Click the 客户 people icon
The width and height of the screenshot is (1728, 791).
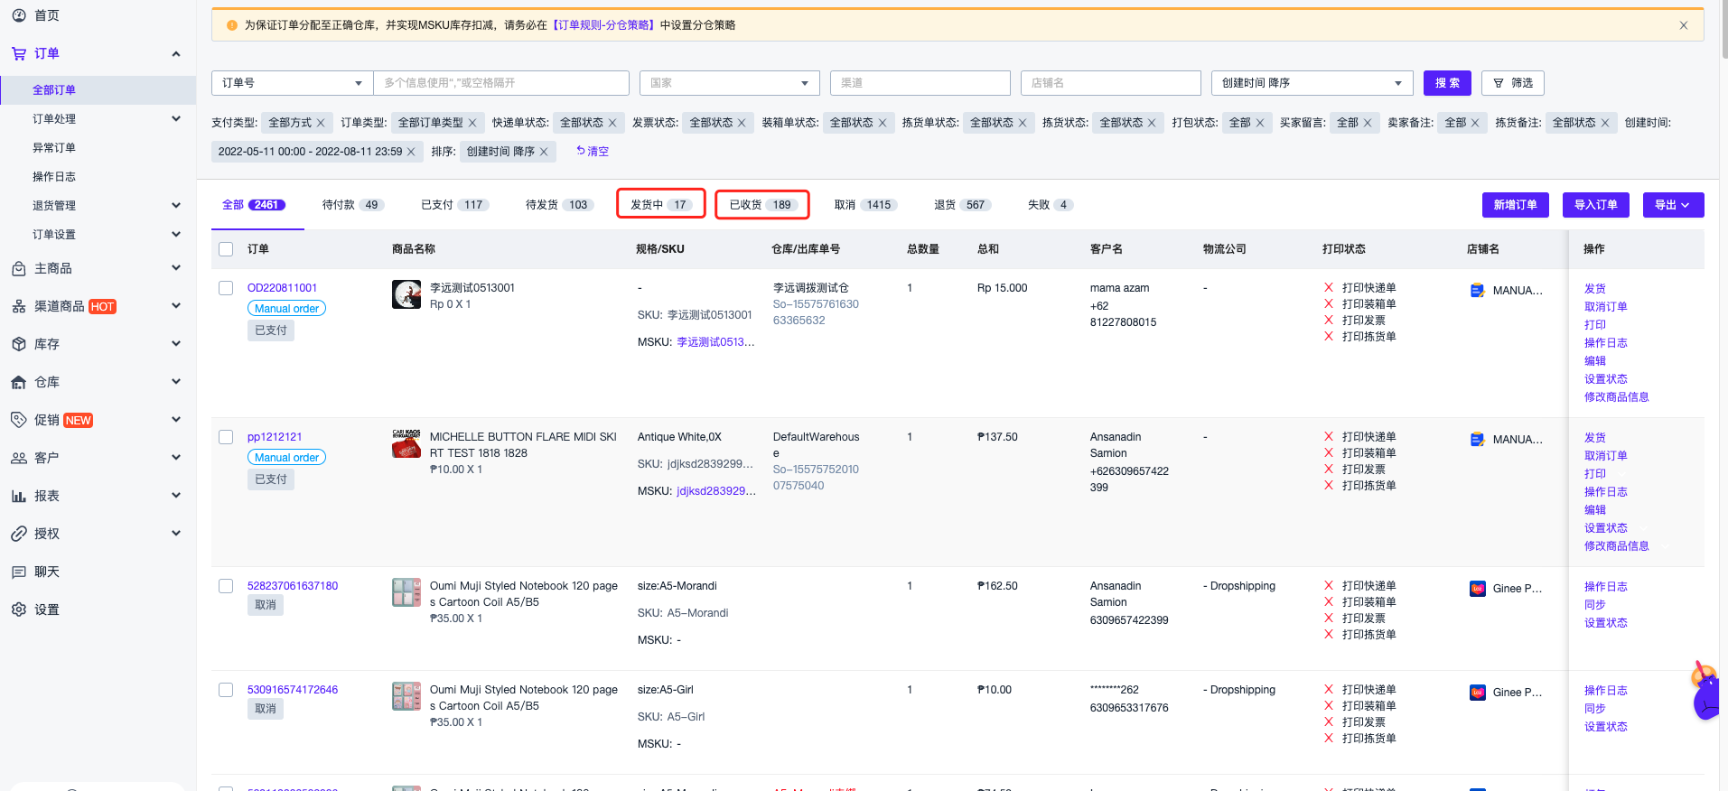tap(19, 459)
